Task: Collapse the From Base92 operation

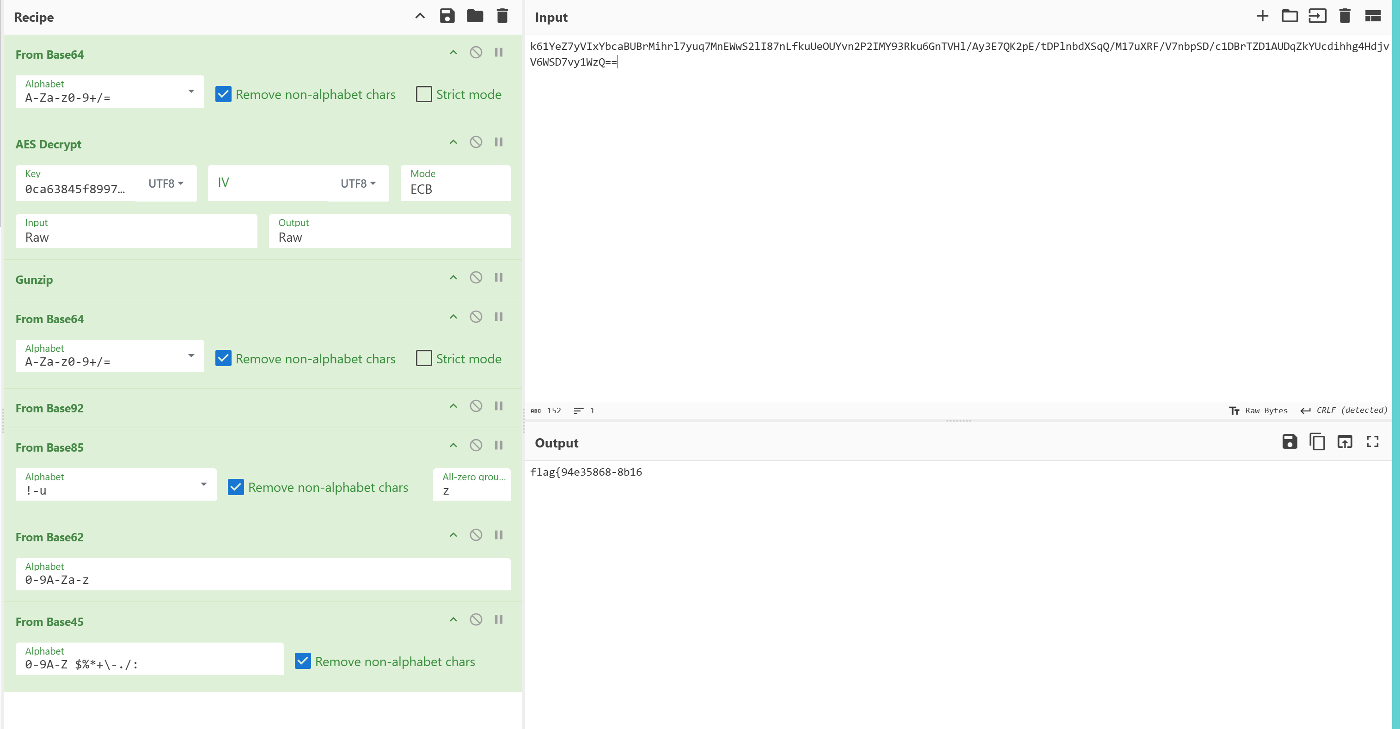Action: [x=453, y=406]
